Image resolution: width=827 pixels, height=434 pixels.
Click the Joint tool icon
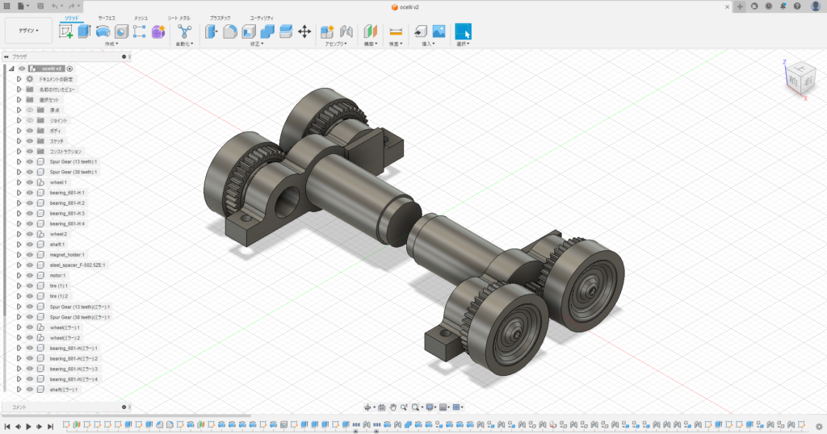[x=346, y=31]
